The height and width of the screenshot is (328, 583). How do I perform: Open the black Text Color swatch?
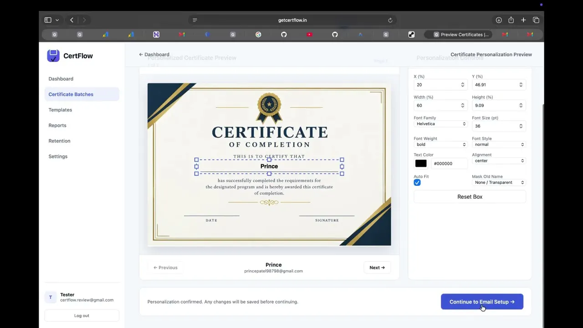[421, 164]
